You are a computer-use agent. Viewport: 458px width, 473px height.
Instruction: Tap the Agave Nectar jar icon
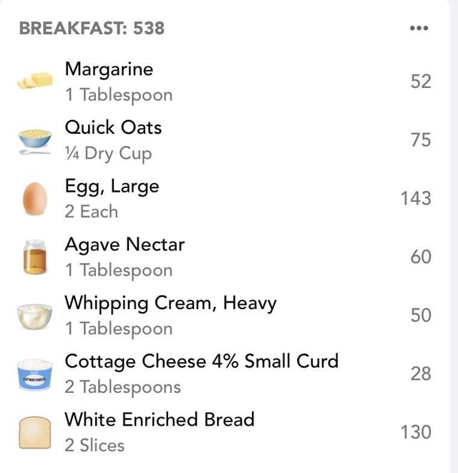(x=35, y=257)
